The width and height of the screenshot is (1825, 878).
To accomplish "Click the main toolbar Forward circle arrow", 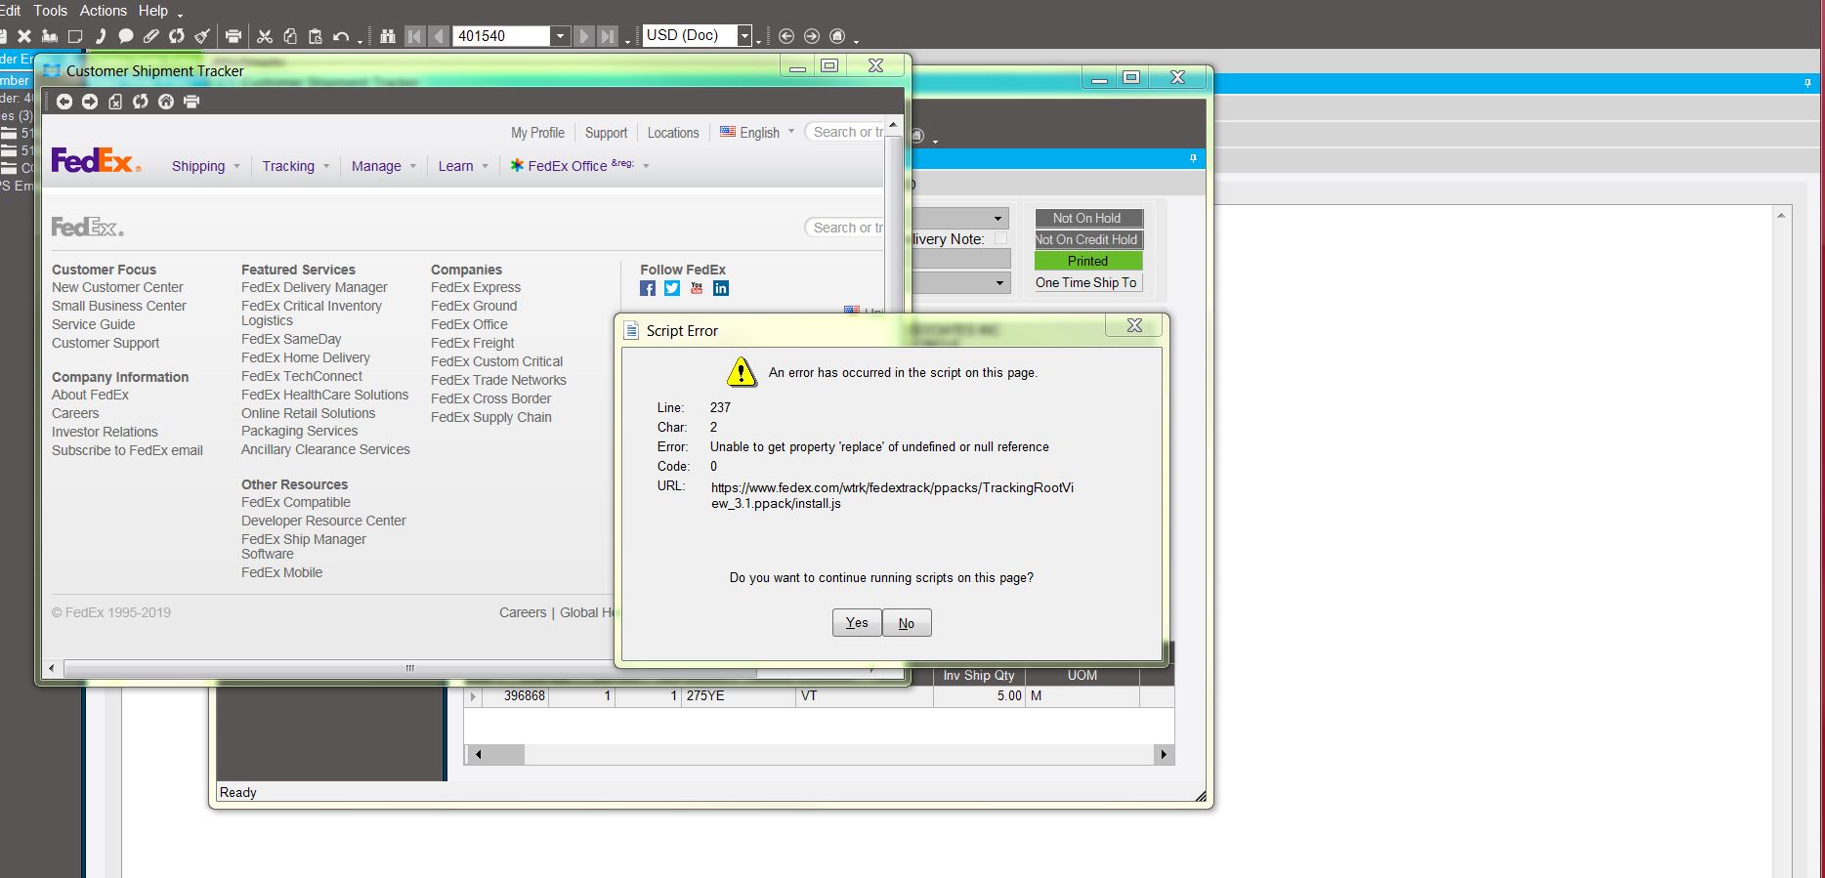I will pos(812,36).
